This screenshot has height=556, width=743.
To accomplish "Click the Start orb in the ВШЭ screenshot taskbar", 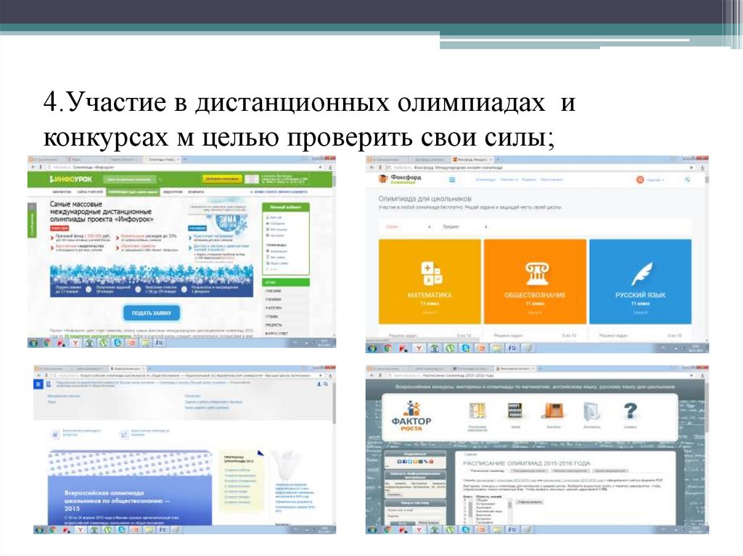I will click(39, 529).
